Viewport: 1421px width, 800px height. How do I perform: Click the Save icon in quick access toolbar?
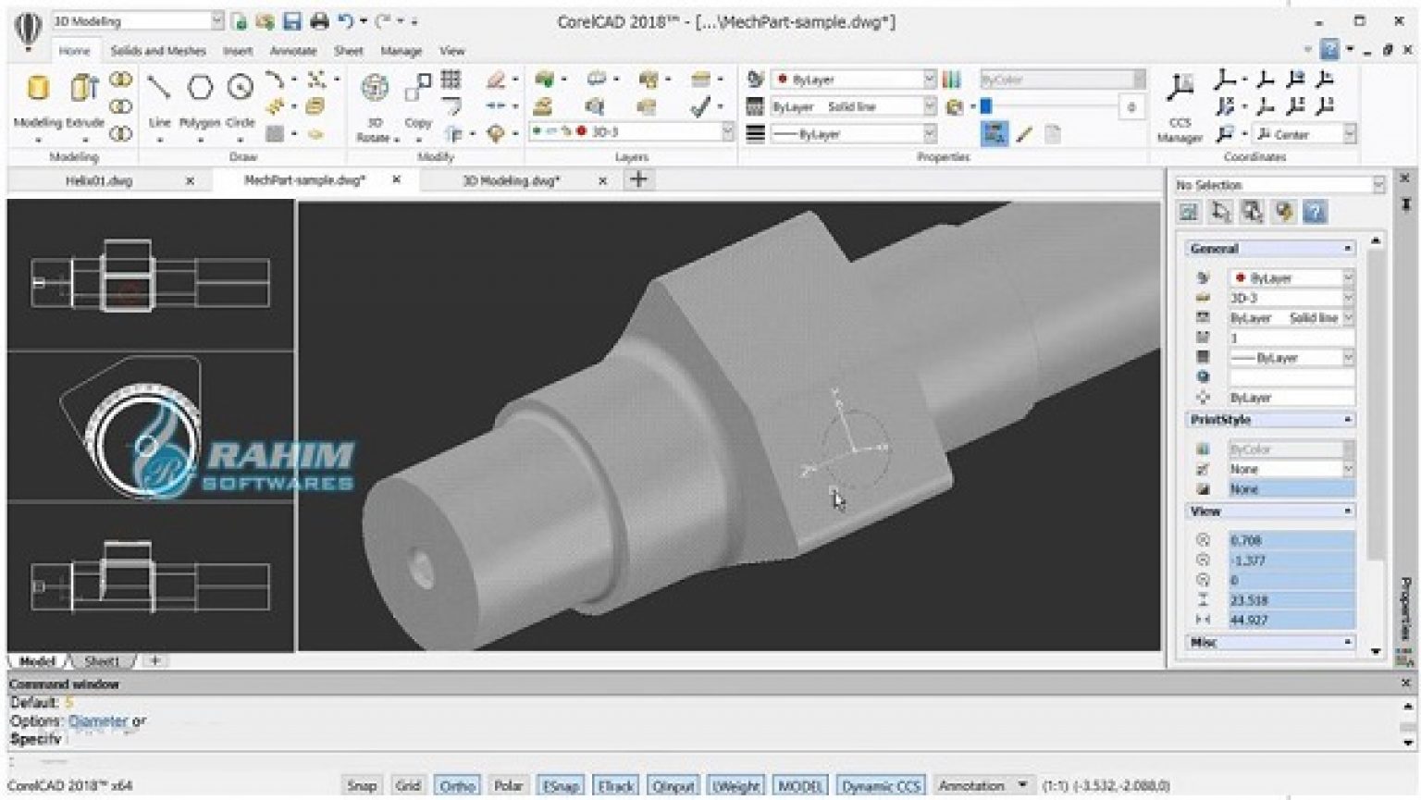pyautogui.click(x=292, y=21)
